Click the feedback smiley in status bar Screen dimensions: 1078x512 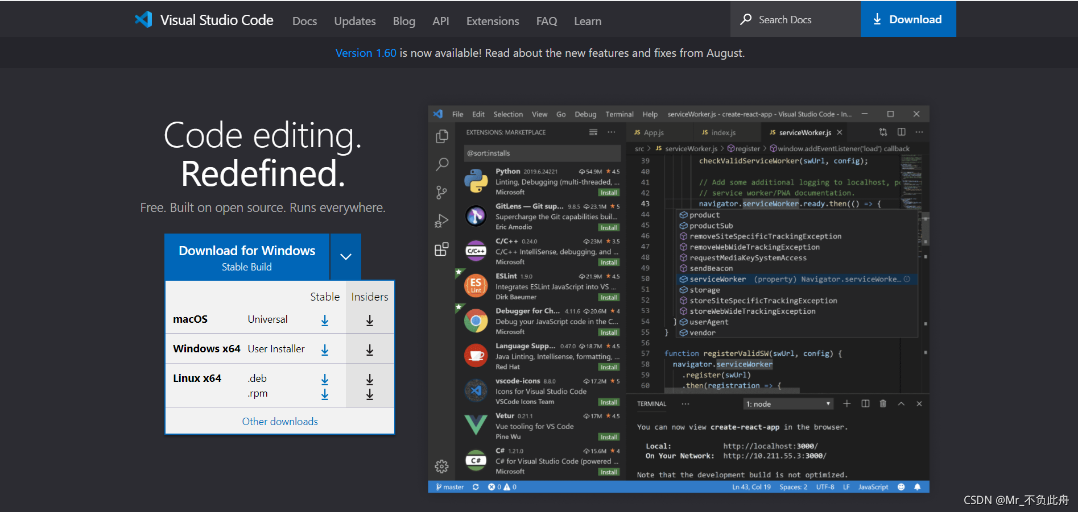(901, 487)
